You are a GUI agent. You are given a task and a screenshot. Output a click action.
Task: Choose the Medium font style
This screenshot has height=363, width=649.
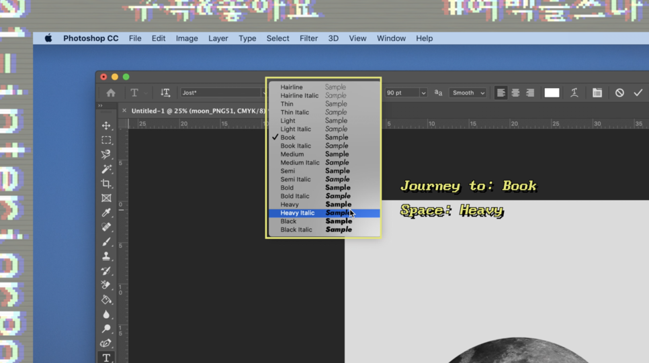click(x=324, y=154)
